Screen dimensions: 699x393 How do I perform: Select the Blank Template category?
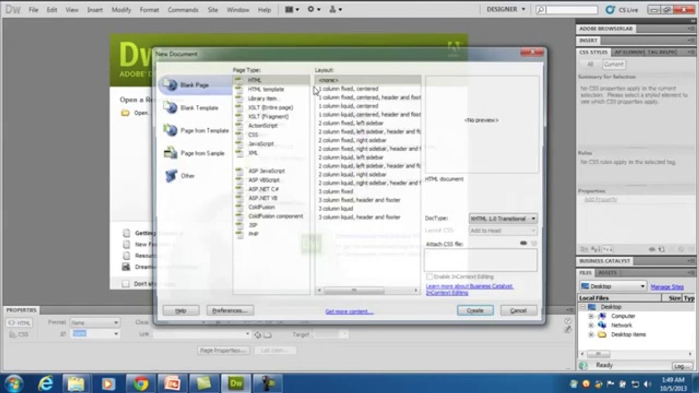192,108
